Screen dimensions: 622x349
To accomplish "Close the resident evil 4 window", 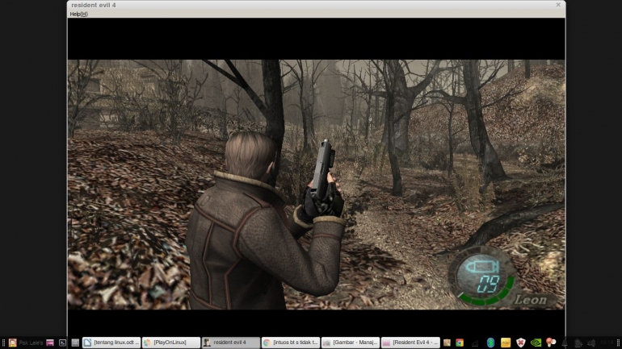I will click(x=558, y=5).
